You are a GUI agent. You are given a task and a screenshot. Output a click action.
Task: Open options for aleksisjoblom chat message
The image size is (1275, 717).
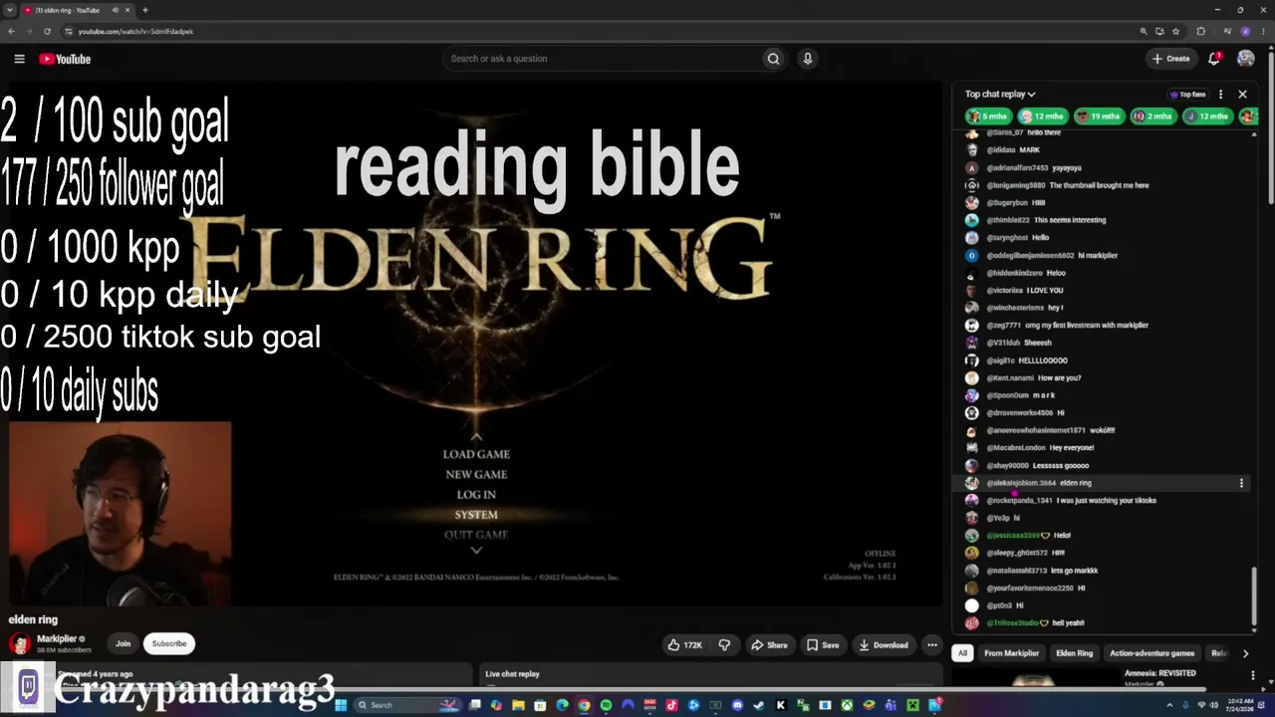click(x=1241, y=483)
